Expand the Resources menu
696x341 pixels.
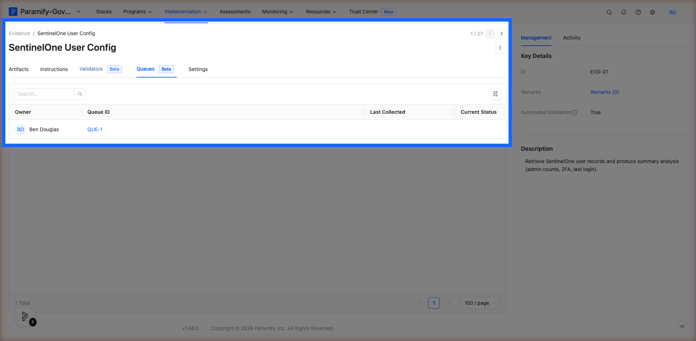[x=321, y=12]
